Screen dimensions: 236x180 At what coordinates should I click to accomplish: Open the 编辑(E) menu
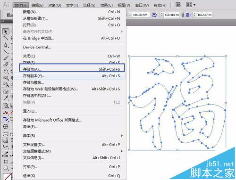(37, 5)
